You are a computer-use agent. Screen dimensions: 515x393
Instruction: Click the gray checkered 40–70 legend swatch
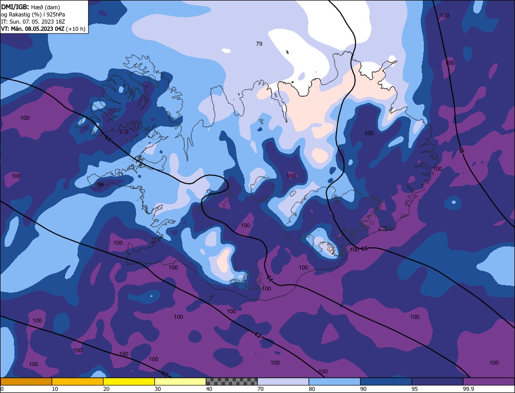232,382
